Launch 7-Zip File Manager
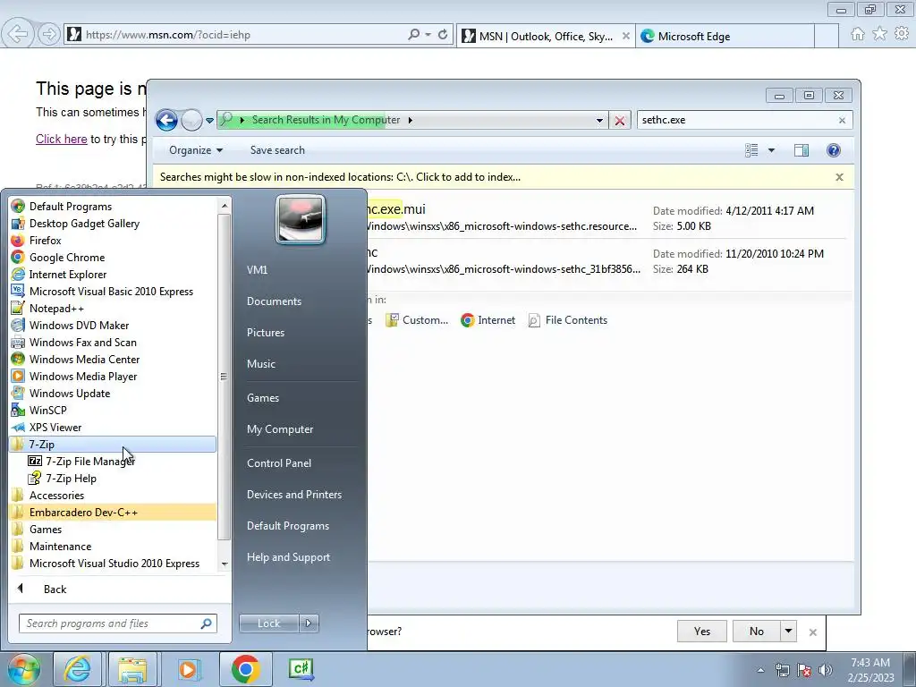Viewport: 916px width, 687px height. coord(90,461)
